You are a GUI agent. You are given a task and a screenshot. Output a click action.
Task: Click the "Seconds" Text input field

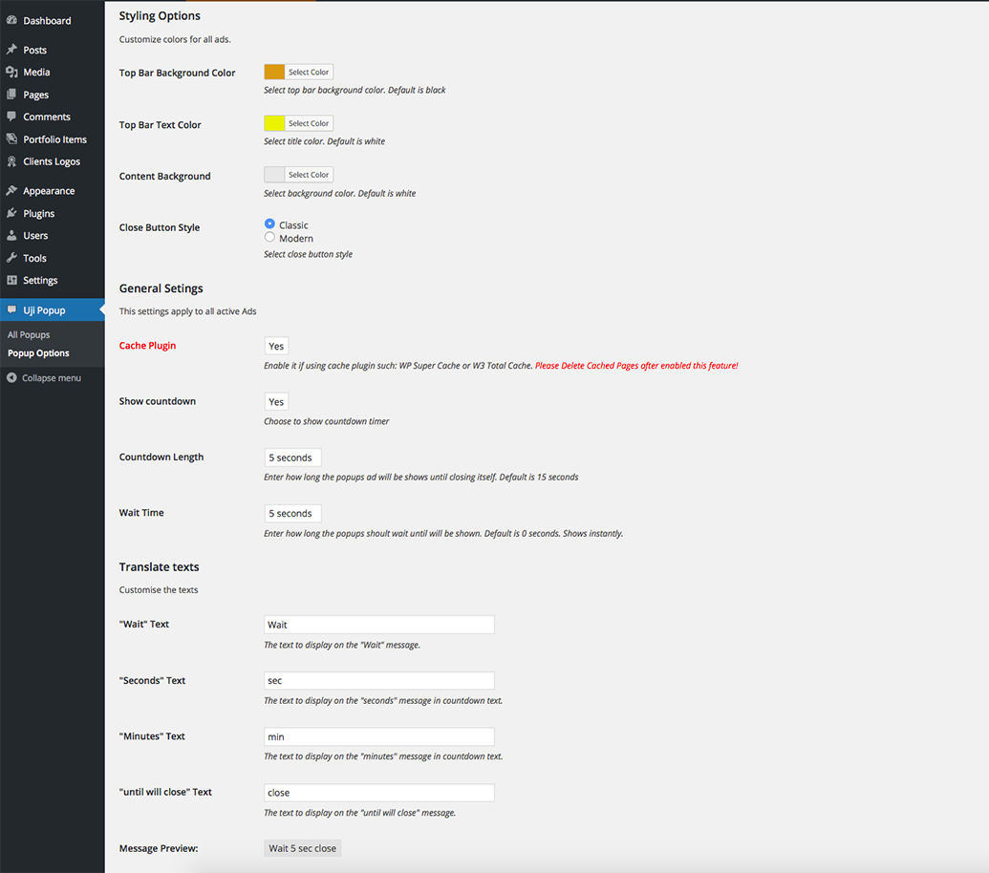(x=378, y=681)
